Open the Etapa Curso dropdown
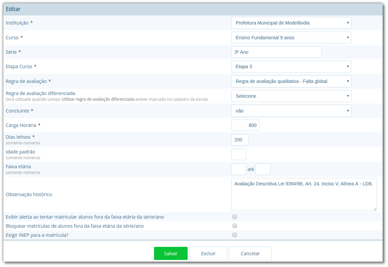 click(x=291, y=66)
